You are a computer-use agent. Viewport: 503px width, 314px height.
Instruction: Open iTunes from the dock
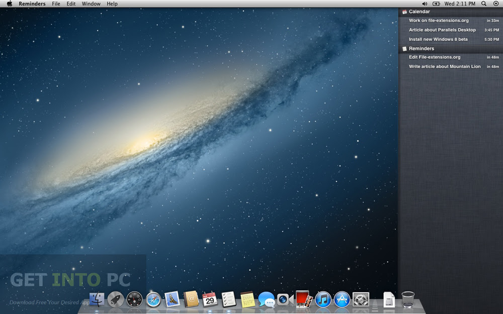(x=323, y=299)
